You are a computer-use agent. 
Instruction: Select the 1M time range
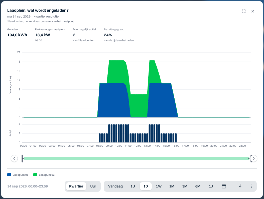172,186
